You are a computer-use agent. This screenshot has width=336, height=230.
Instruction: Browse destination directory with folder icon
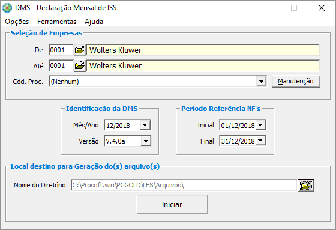tap(306, 186)
